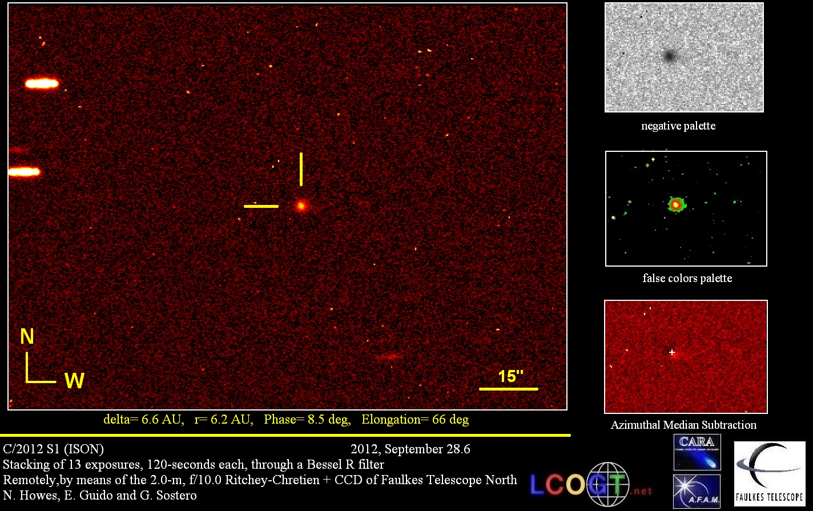Click the upper bright star trail at left

(x=42, y=84)
